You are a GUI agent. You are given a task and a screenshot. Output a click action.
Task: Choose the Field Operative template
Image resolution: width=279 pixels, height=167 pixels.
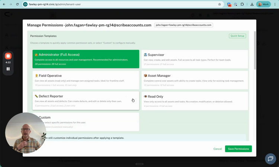coord(86,80)
